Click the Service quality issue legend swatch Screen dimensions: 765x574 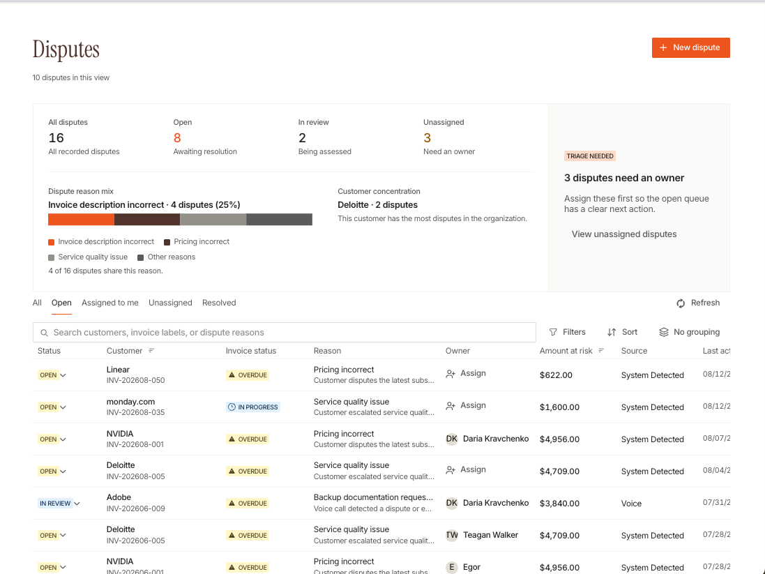pos(51,258)
